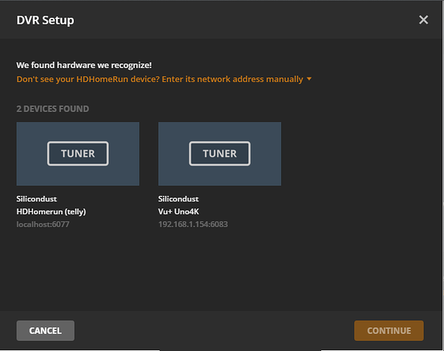
Task: Click the 'We found hardware we recognize!' text
Action: [x=84, y=65]
